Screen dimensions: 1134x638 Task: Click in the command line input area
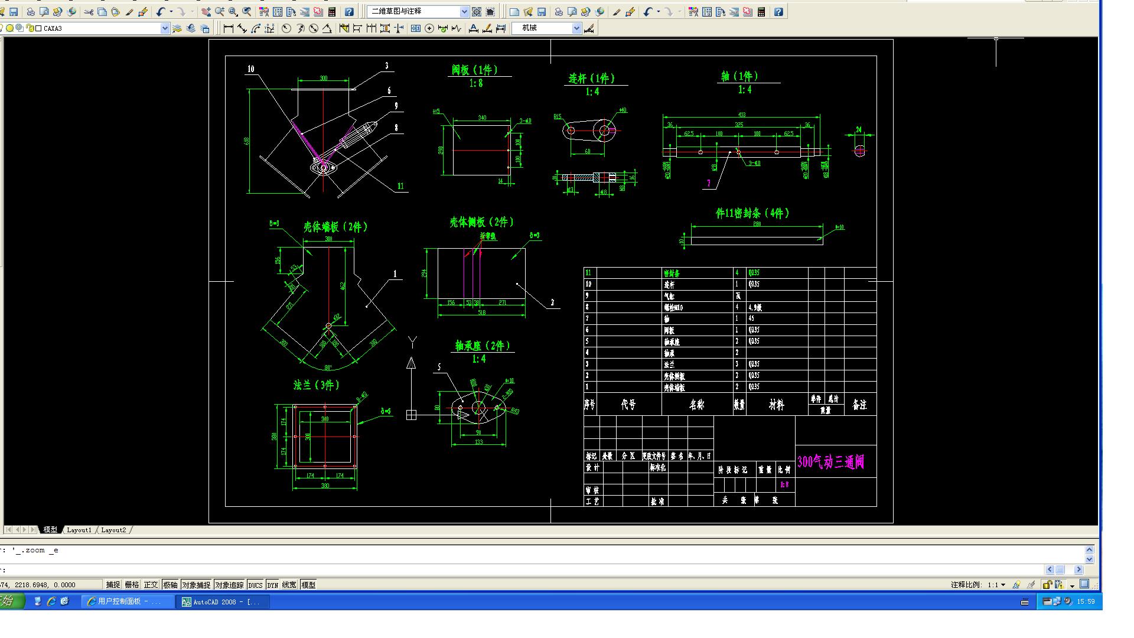[236, 569]
